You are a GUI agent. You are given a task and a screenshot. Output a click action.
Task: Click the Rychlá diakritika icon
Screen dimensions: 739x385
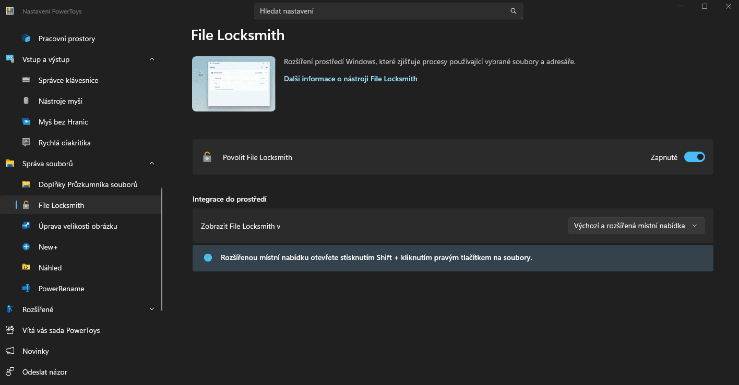(x=26, y=143)
